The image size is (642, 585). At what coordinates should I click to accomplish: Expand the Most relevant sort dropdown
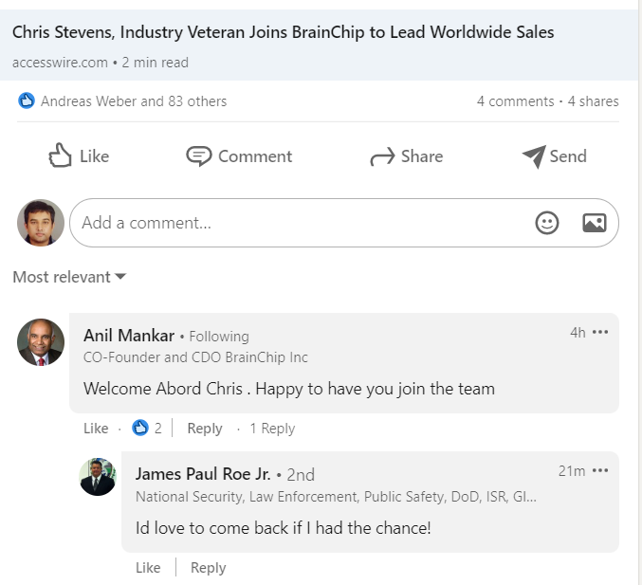pyautogui.click(x=69, y=277)
